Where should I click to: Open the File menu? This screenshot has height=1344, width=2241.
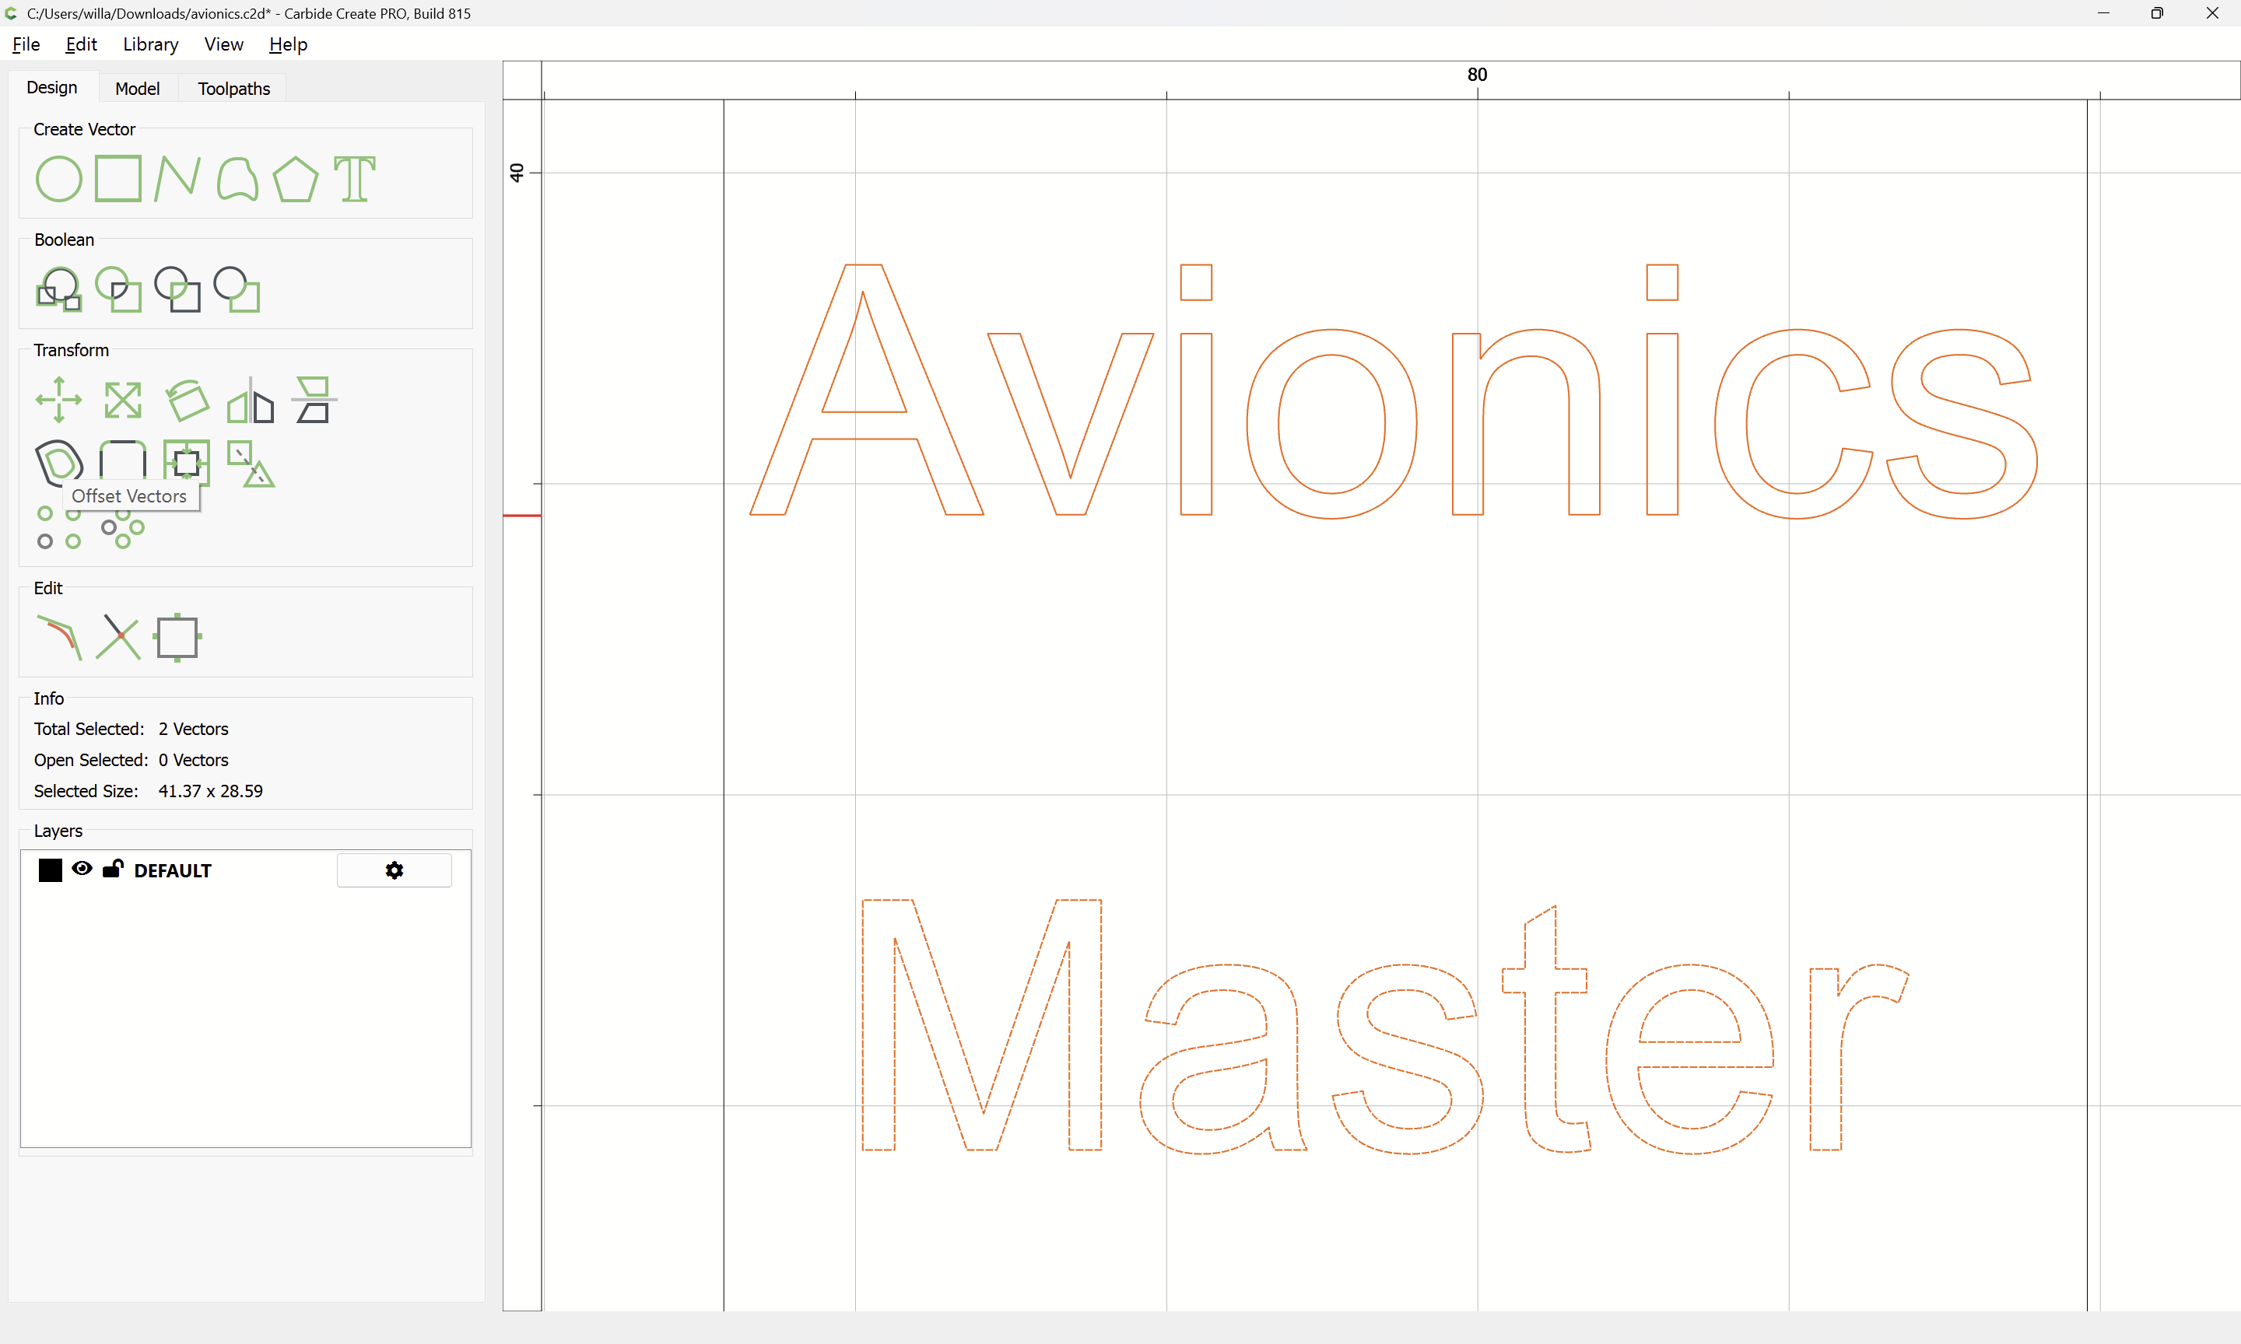(x=26, y=44)
